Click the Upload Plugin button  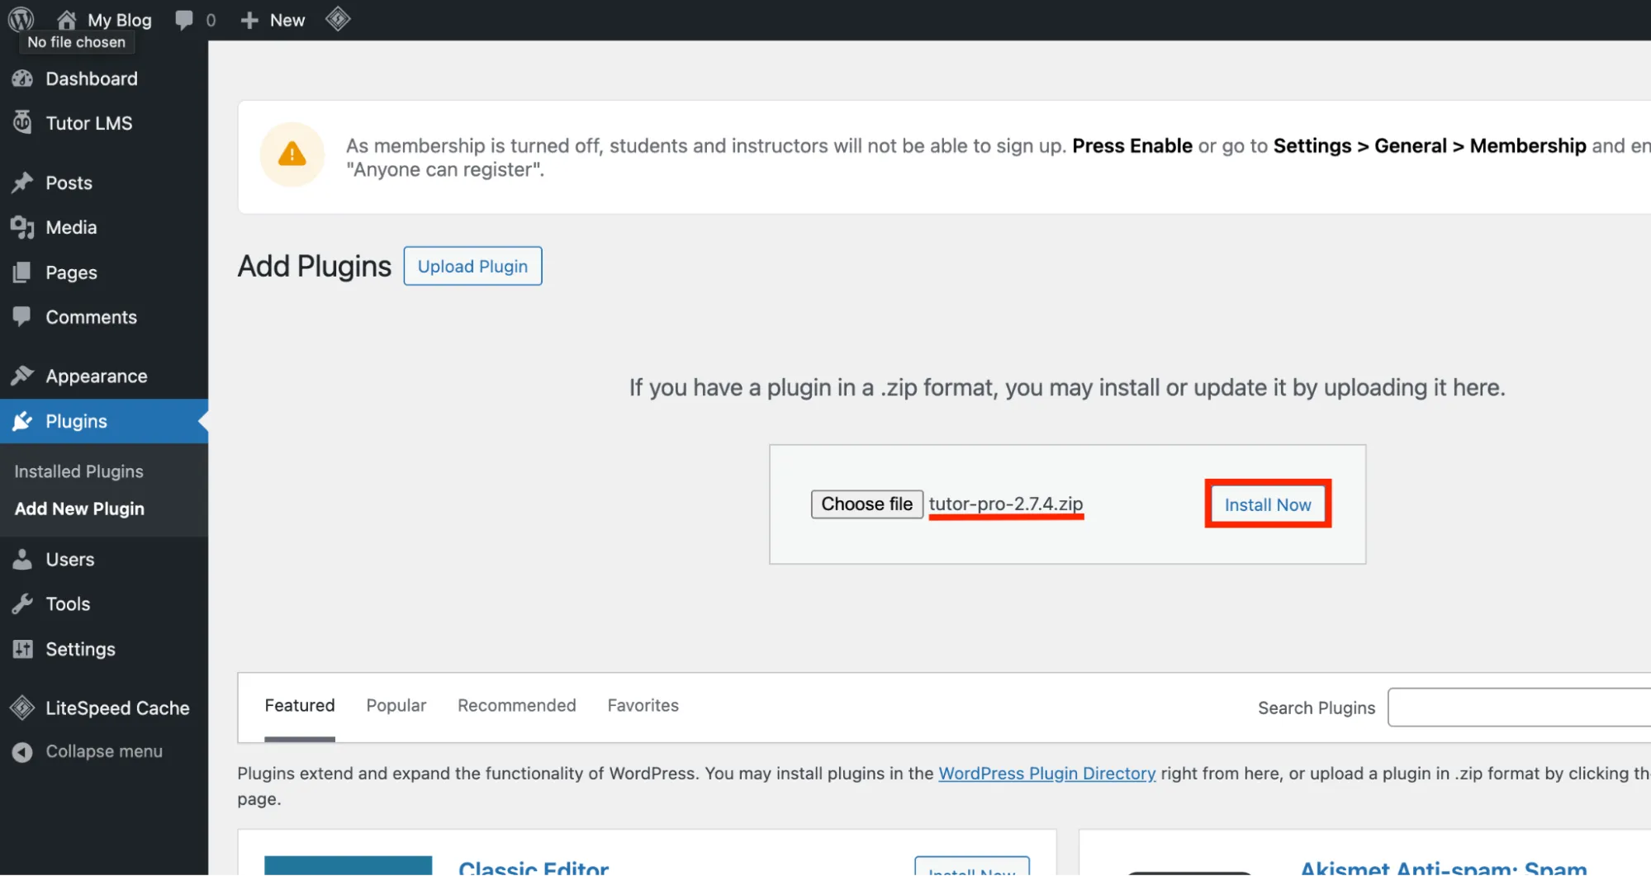[472, 266]
